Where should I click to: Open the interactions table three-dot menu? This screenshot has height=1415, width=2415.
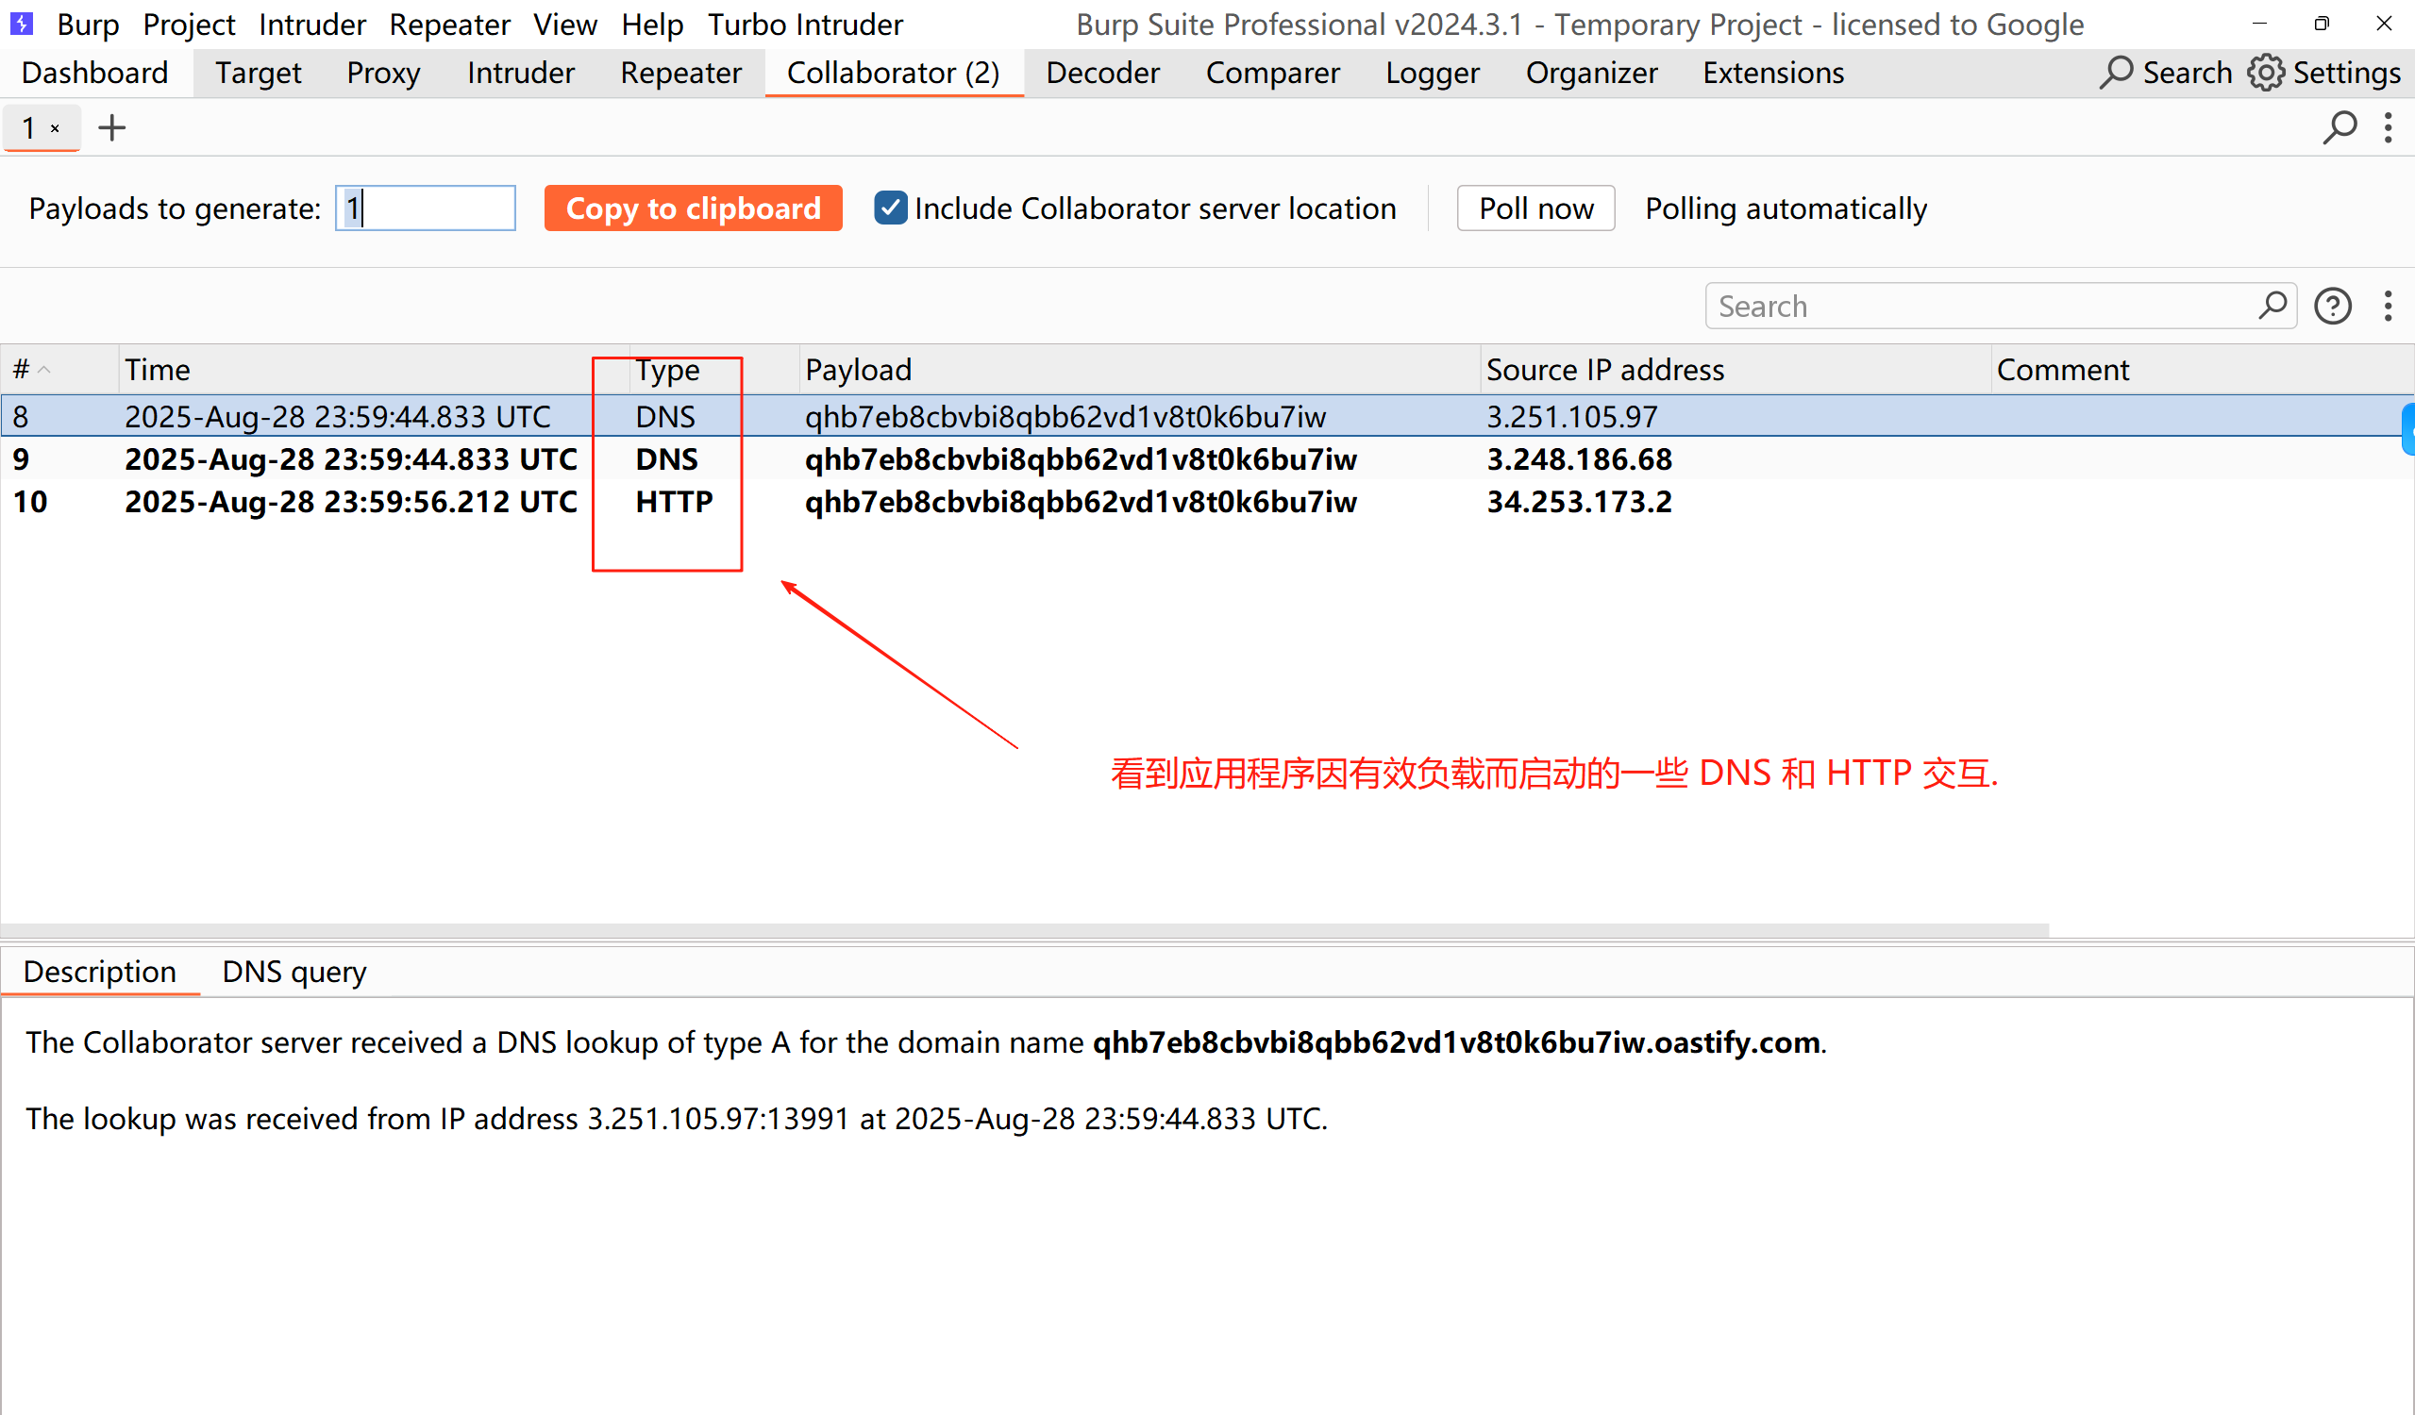pyautogui.click(x=2388, y=307)
